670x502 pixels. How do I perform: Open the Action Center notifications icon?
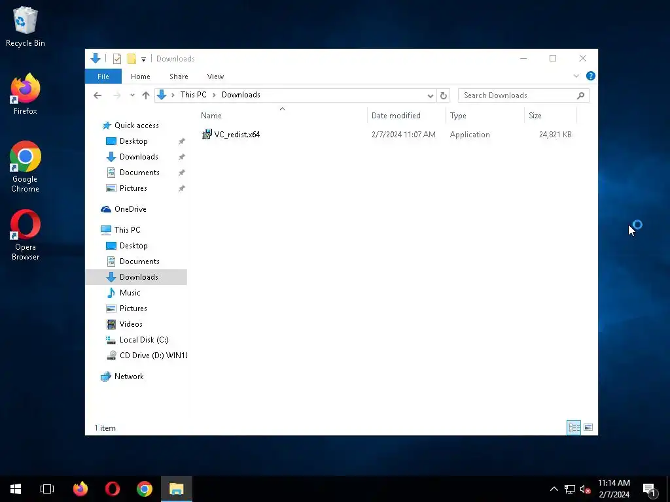pos(650,489)
